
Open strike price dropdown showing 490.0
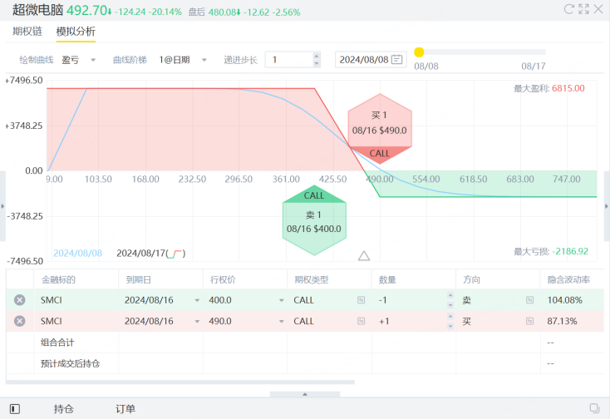point(281,322)
